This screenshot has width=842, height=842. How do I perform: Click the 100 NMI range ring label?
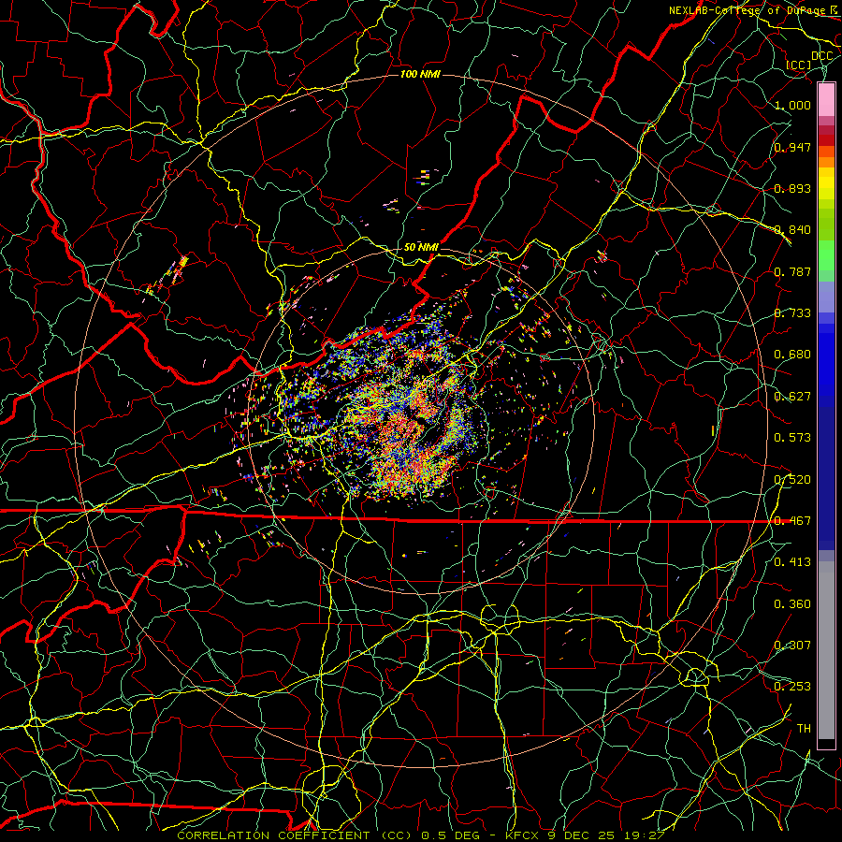420,74
